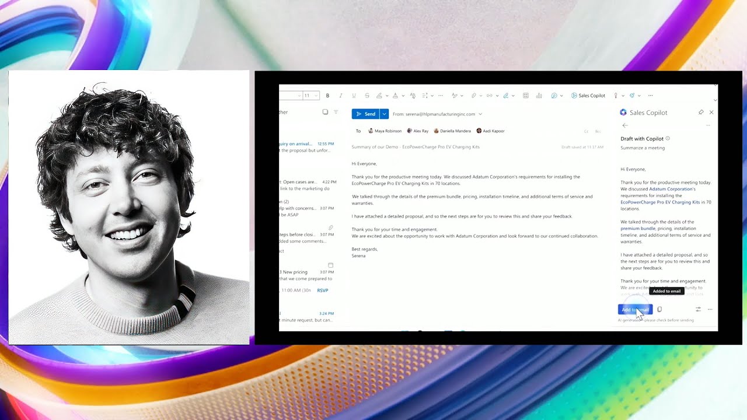The image size is (747, 420).
Task: Close the Sales Copilot pane
Action: (711, 112)
